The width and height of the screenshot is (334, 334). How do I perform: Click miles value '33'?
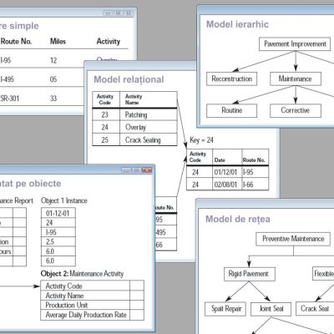click(53, 99)
